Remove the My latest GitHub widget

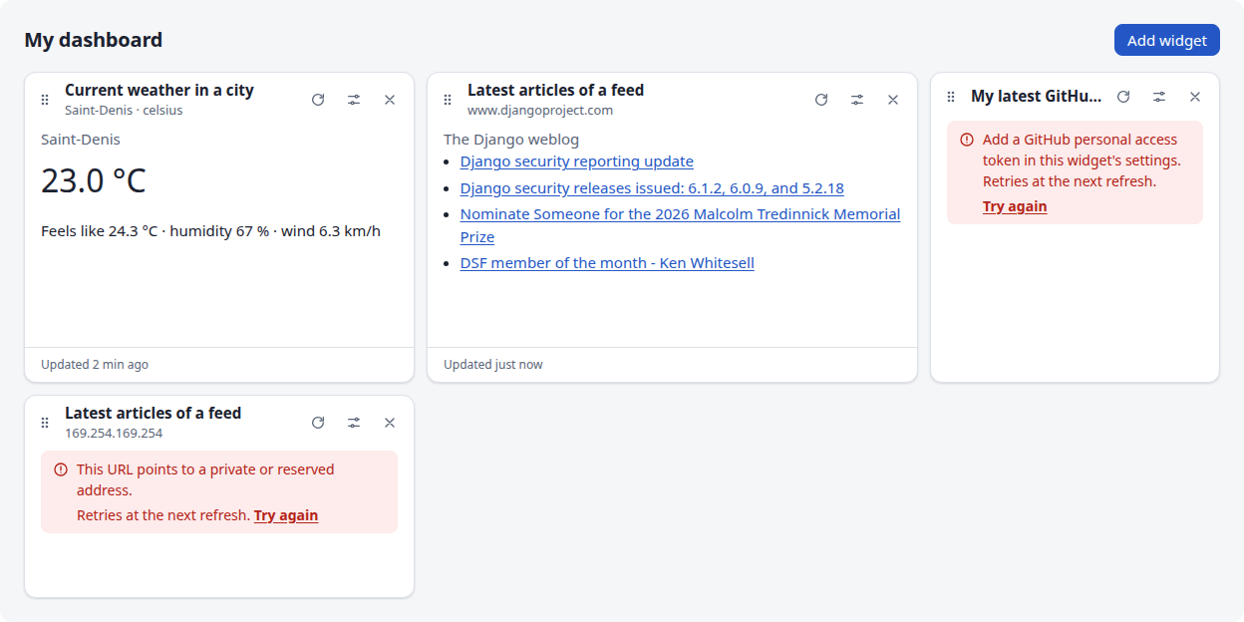coord(1195,97)
